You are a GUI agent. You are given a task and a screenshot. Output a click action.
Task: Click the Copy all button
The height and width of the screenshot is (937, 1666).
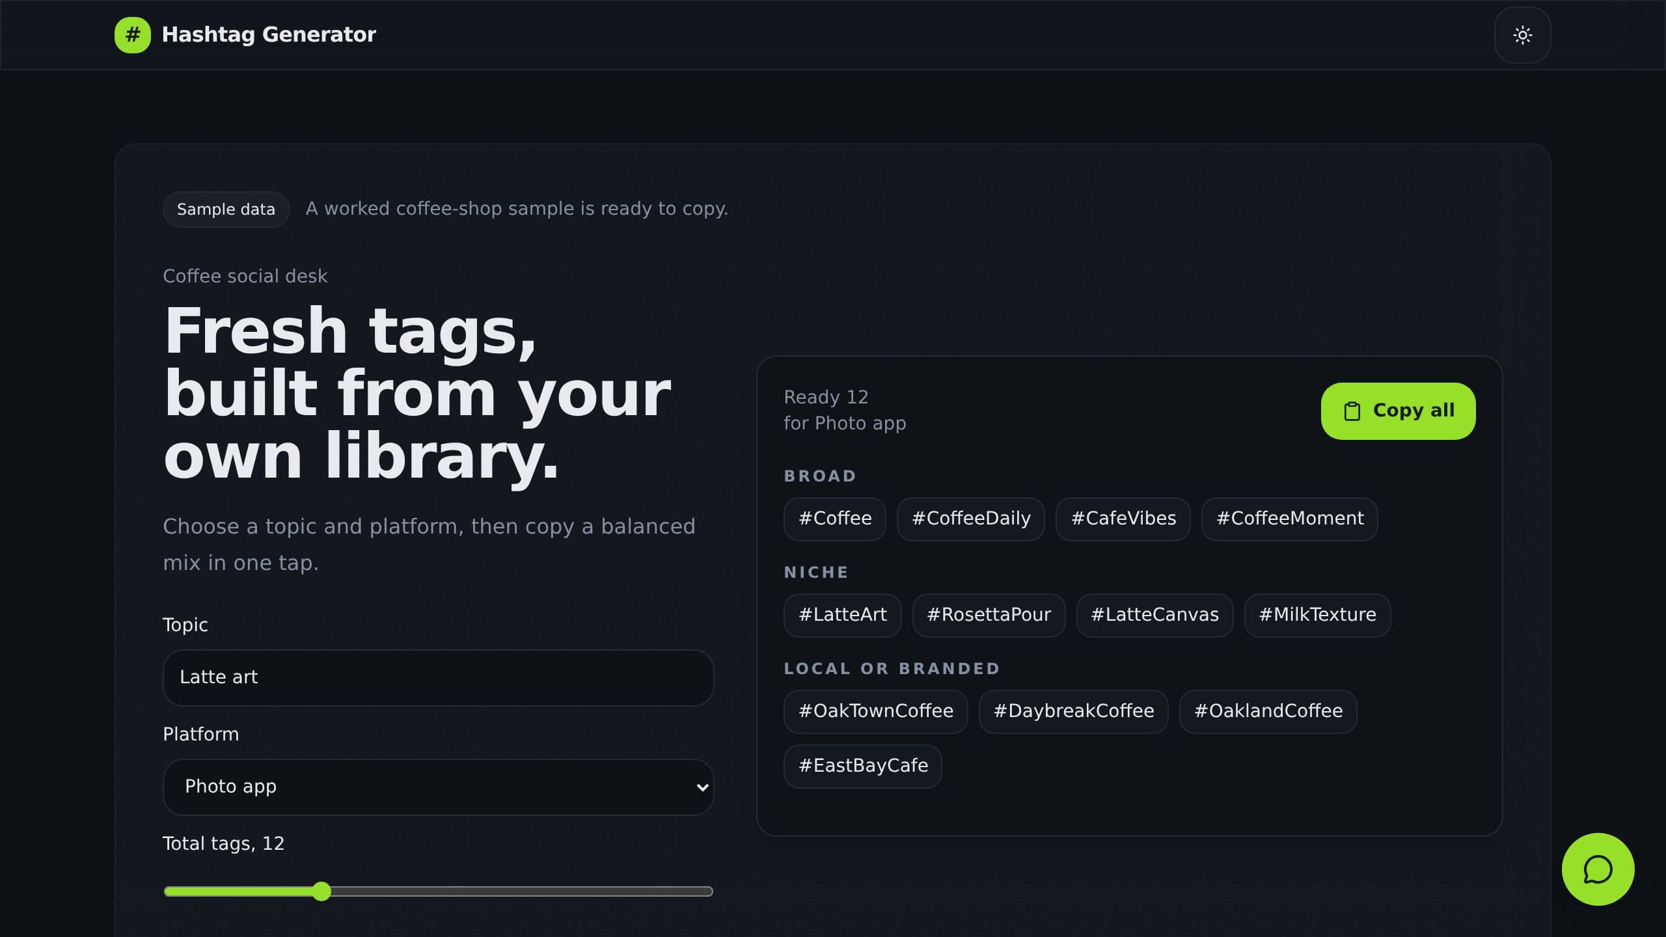pos(1398,411)
